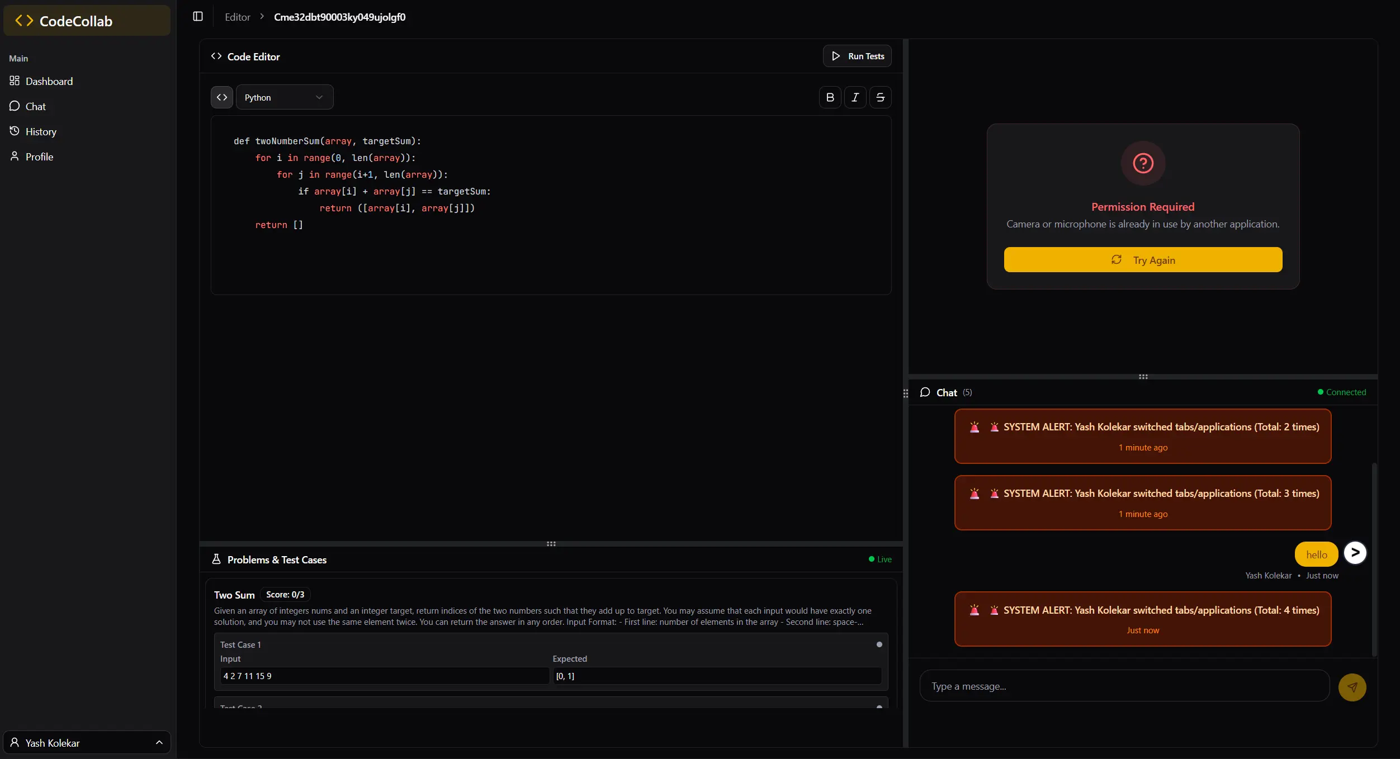Open Dashboard in the sidebar
The image size is (1400, 759).
pyautogui.click(x=49, y=82)
